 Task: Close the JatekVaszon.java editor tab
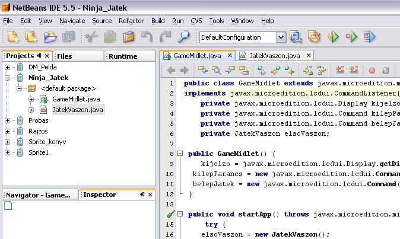[309, 55]
